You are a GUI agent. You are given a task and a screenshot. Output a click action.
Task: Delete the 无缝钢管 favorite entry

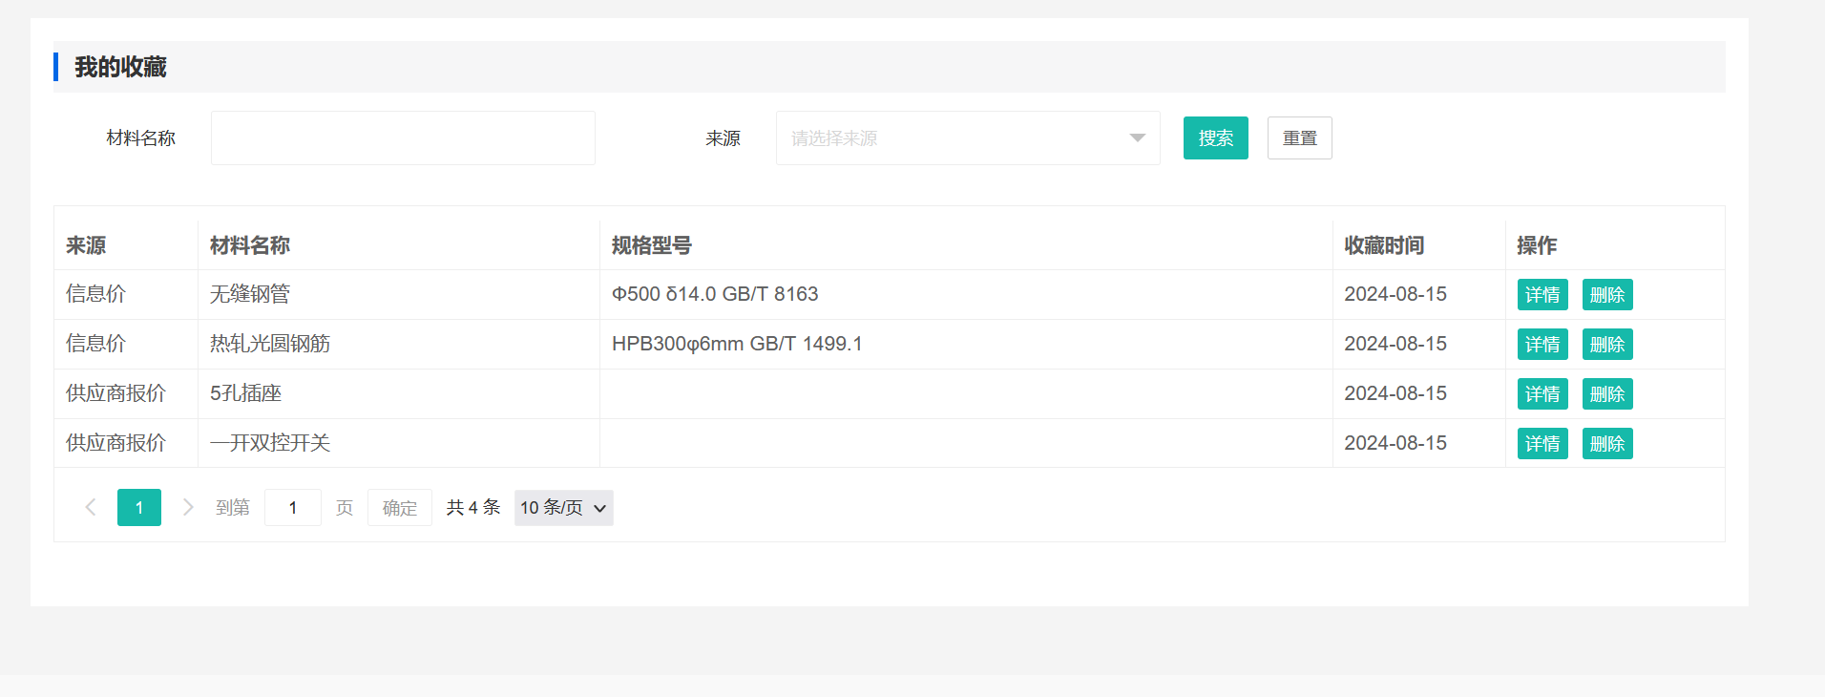[x=1606, y=295]
